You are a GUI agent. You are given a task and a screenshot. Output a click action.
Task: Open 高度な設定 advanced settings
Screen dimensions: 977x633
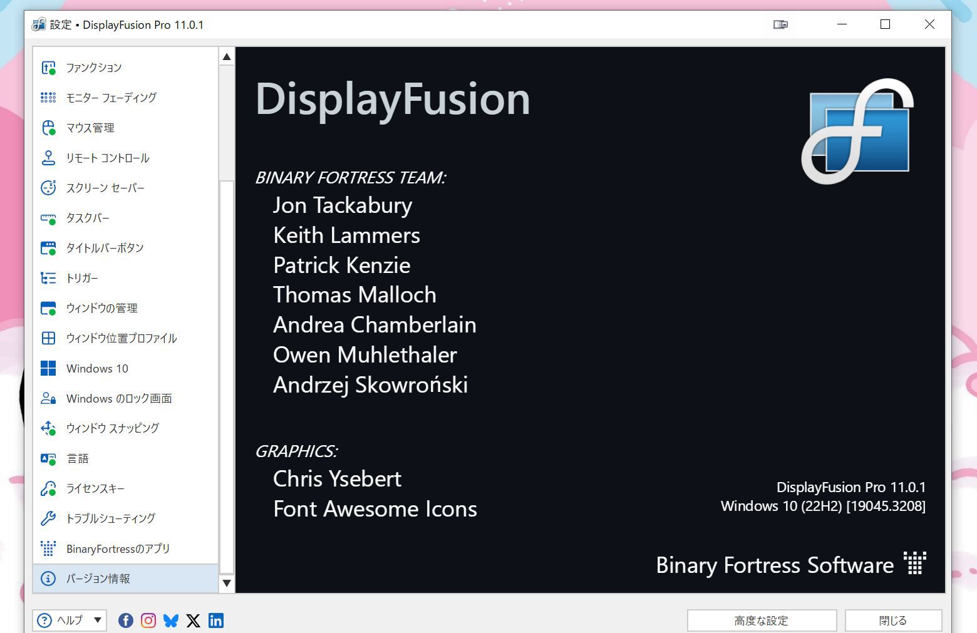[x=762, y=620]
